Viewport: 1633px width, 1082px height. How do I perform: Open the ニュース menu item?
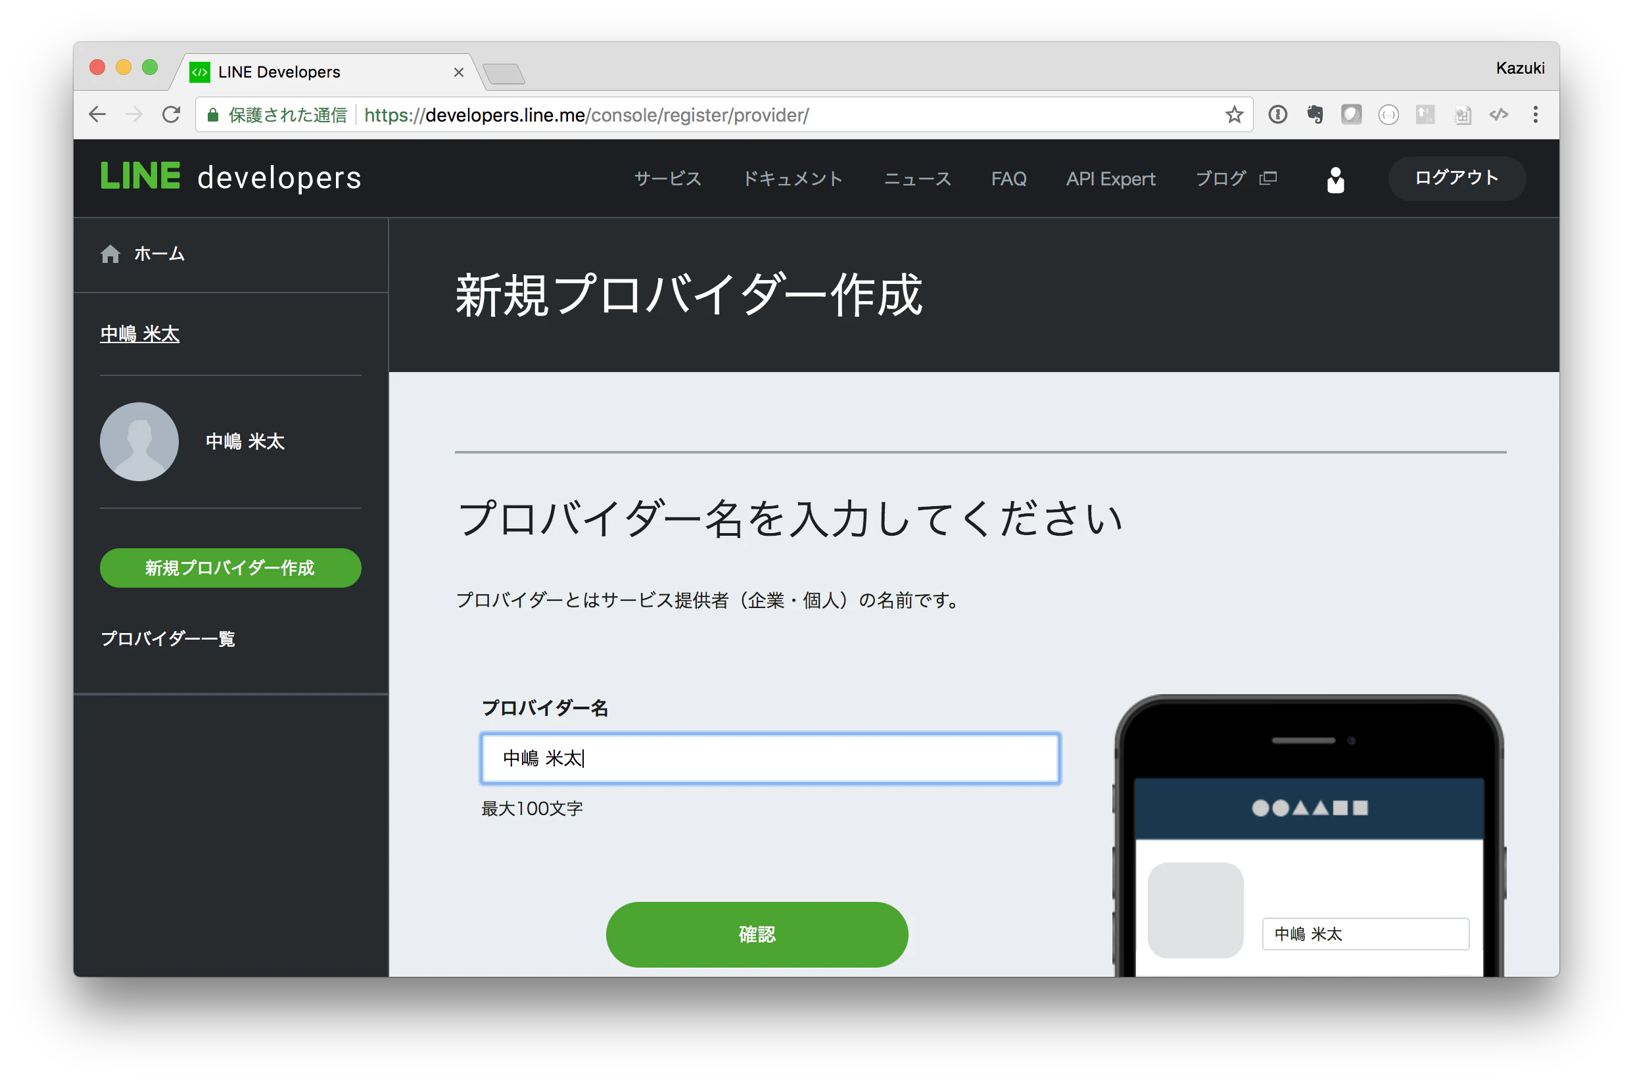point(918,179)
